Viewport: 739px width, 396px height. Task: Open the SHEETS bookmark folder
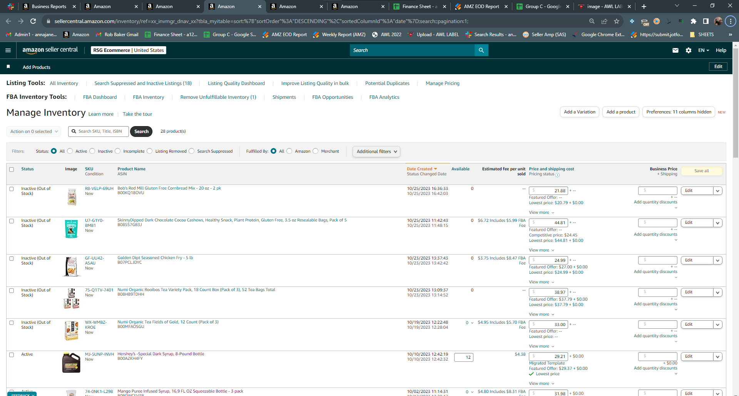point(702,35)
